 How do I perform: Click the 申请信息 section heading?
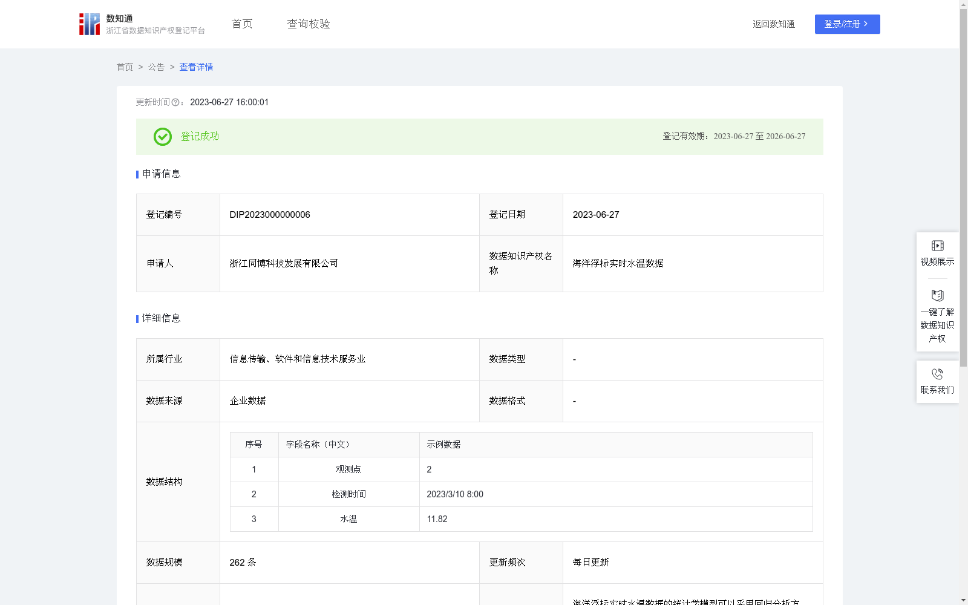click(x=161, y=174)
